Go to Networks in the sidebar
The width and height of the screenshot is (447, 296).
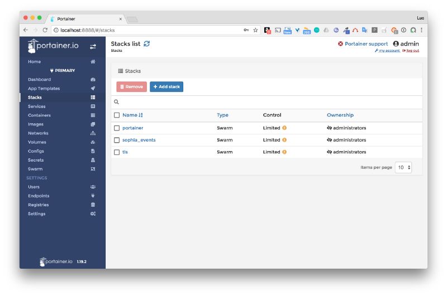click(x=38, y=133)
